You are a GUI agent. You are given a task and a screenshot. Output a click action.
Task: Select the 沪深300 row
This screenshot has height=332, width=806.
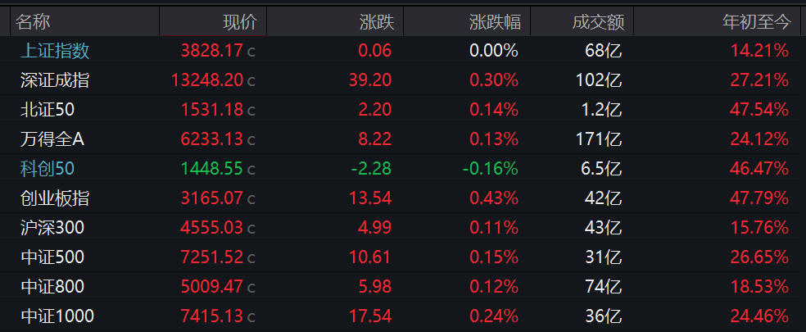[x=403, y=228]
